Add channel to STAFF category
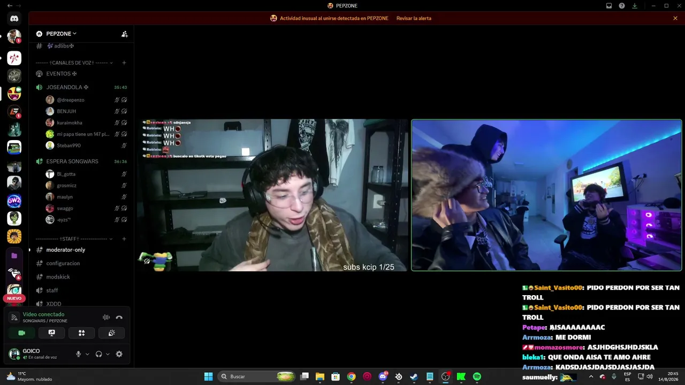 coord(124,238)
